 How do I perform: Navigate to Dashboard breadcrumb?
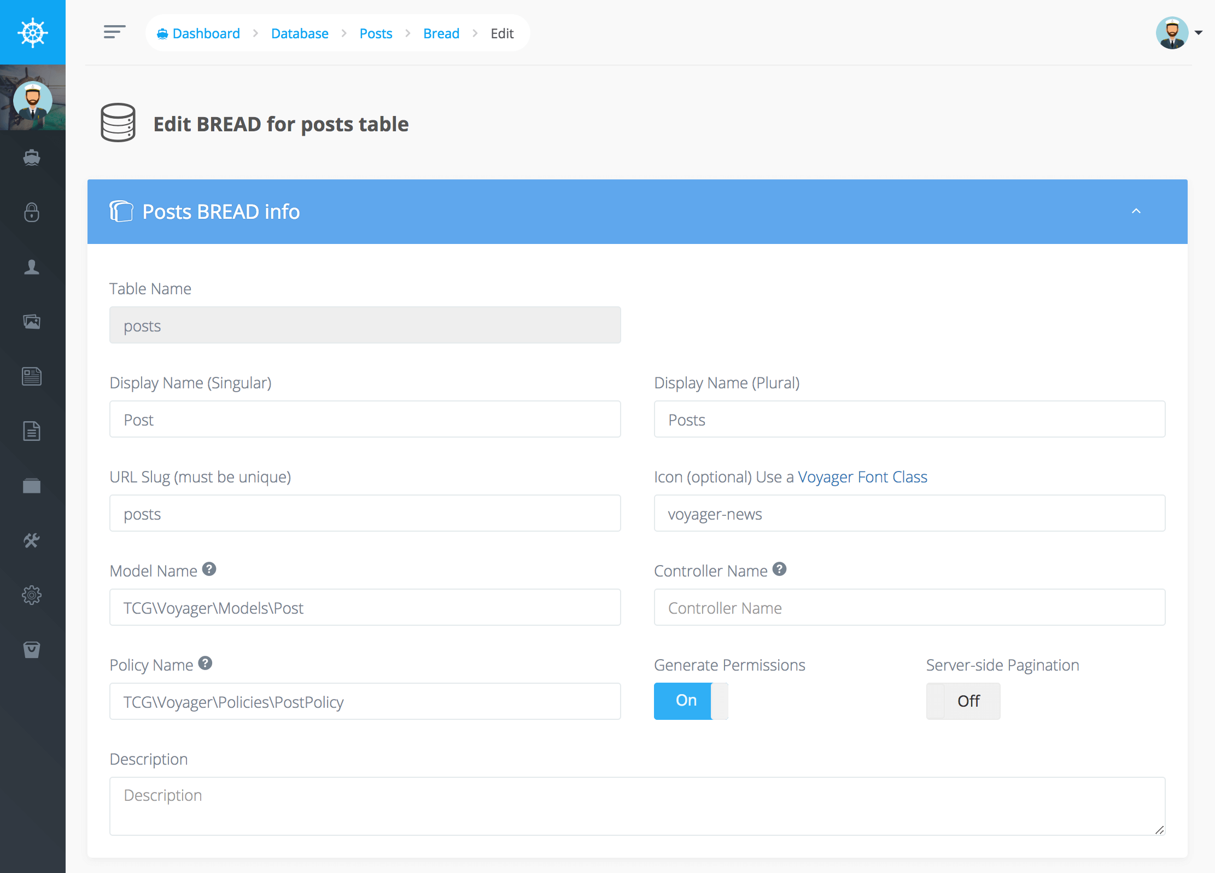point(206,33)
